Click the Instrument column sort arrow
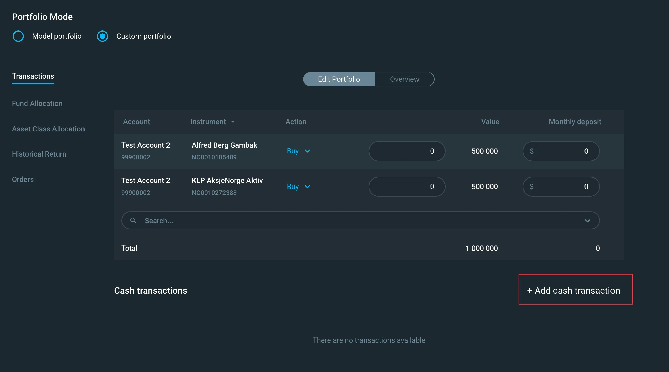Viewport: 669px width, 372px height. pos(233,122)
